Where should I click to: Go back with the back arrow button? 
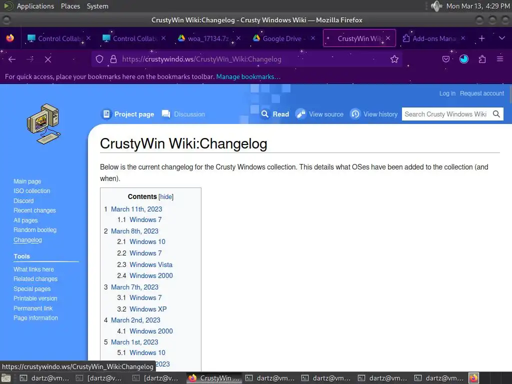12,59
